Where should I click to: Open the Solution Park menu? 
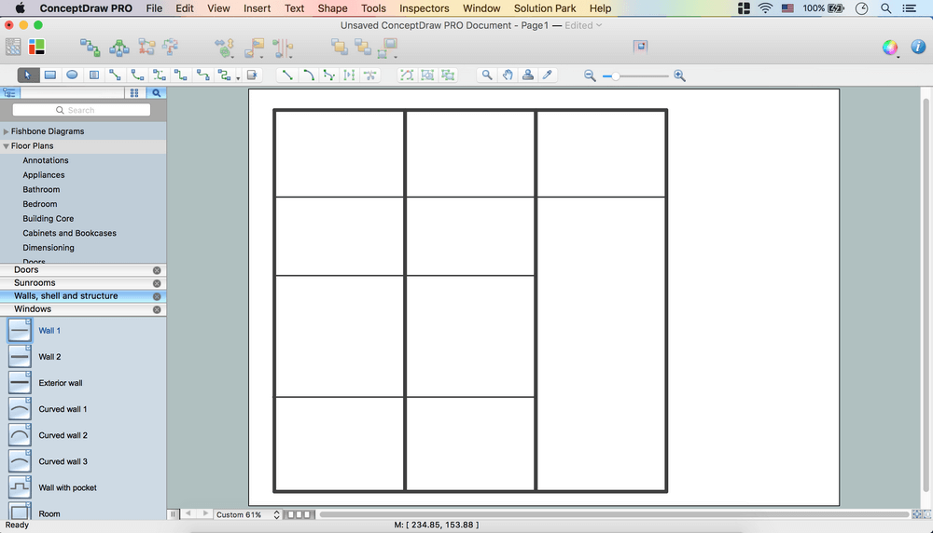pyautogui.click(x=545, y=8)
